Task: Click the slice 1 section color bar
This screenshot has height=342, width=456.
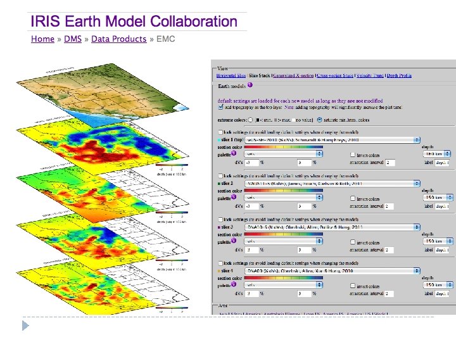Action: 283,147
